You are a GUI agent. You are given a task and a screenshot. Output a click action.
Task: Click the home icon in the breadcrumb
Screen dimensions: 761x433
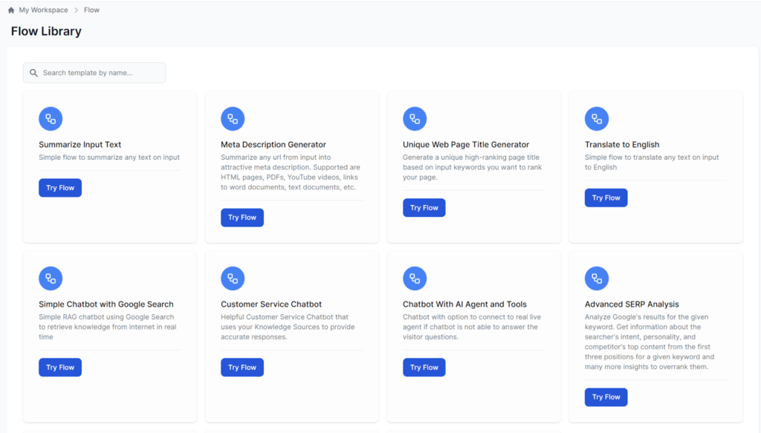[x=9, y=10]
